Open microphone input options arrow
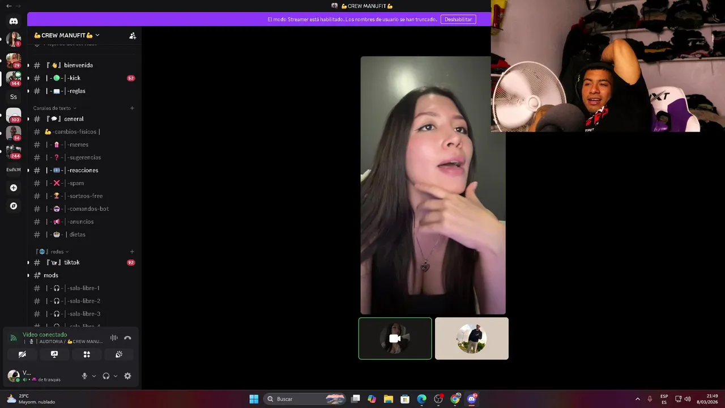 click(x=94, y=376)
